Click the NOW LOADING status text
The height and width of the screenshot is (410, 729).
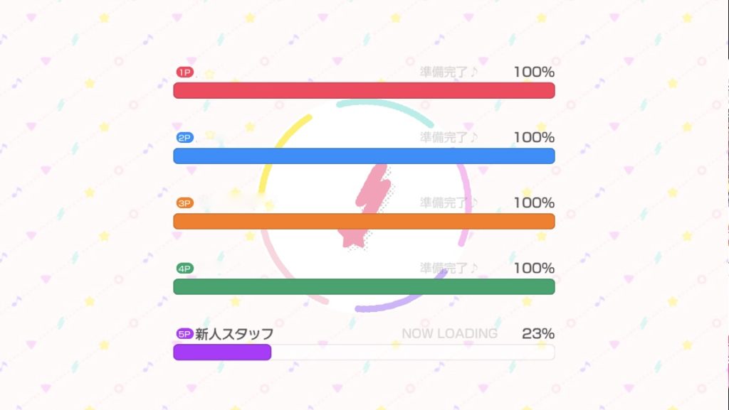pyautogui.click(x=450, y=333)
